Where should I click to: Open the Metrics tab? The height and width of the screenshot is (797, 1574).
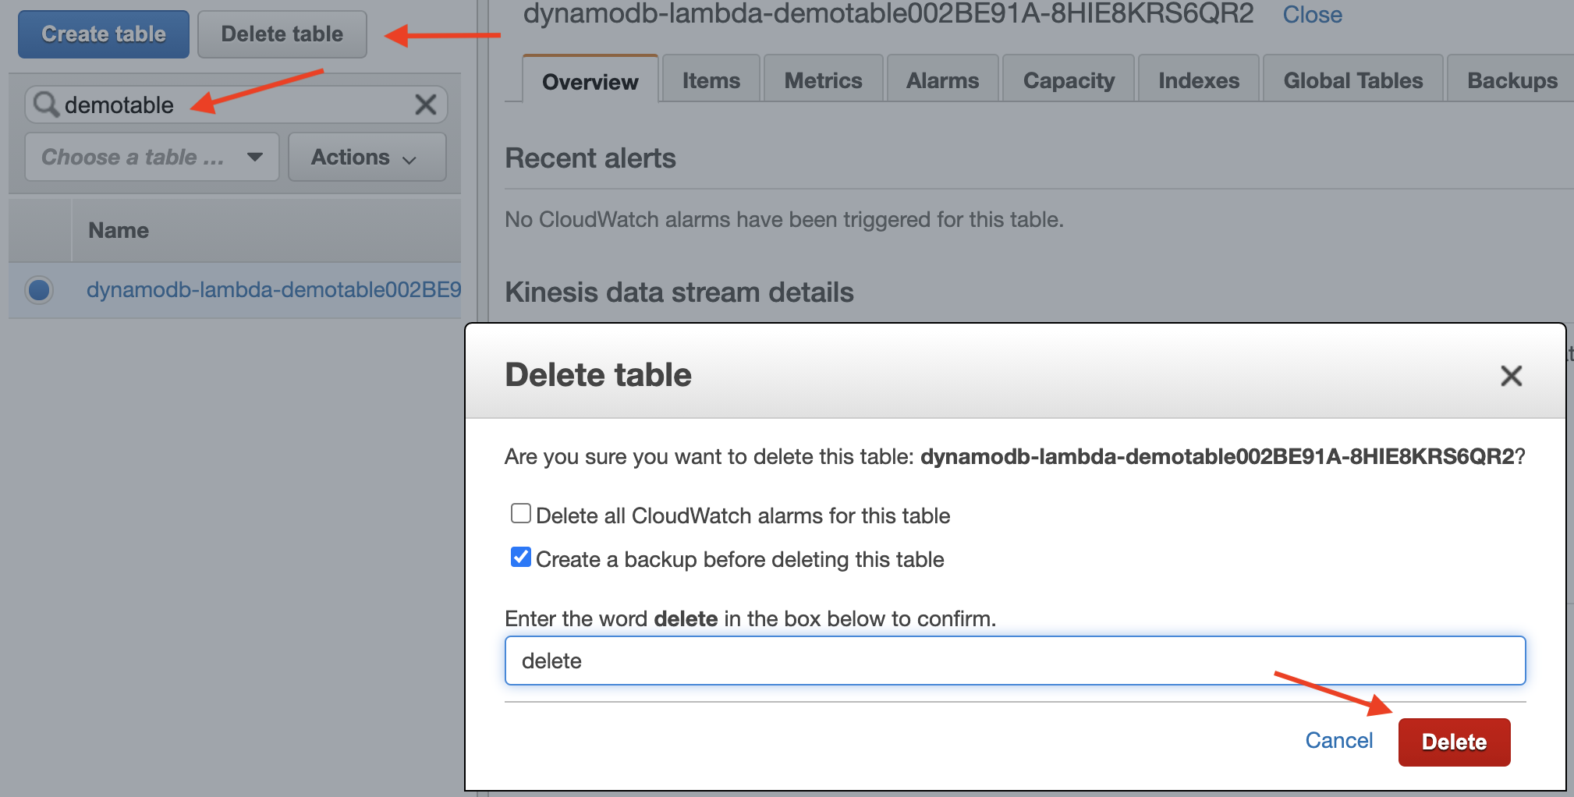[x=822, y=79]
